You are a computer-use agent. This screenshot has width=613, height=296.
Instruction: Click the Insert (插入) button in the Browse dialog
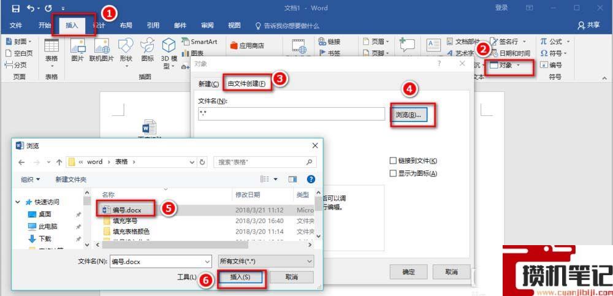[x=240, y=277]
